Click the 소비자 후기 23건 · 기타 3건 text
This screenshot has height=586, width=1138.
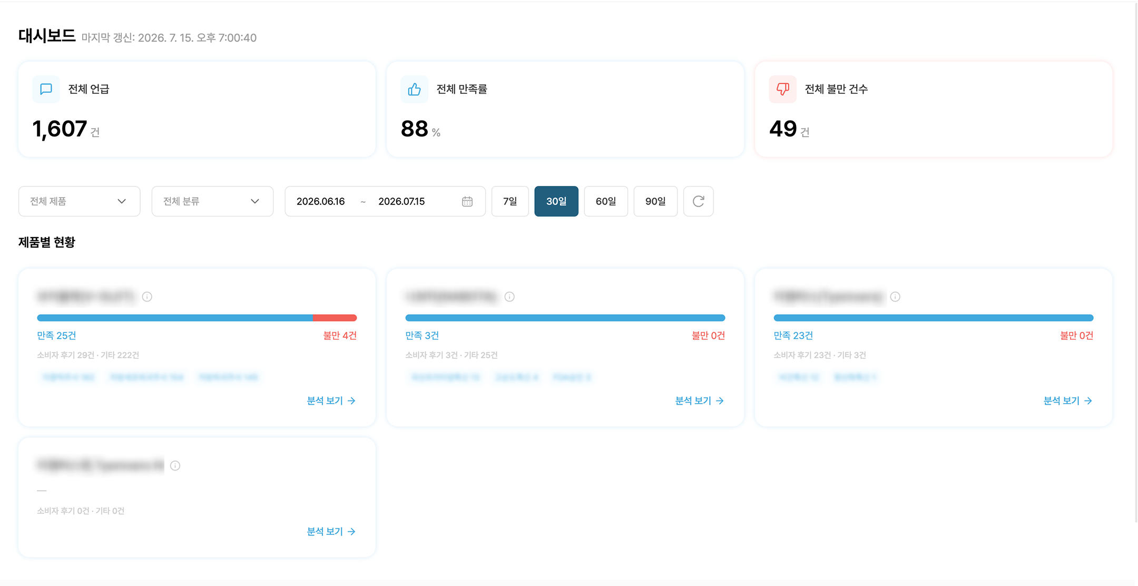(820, 355)
